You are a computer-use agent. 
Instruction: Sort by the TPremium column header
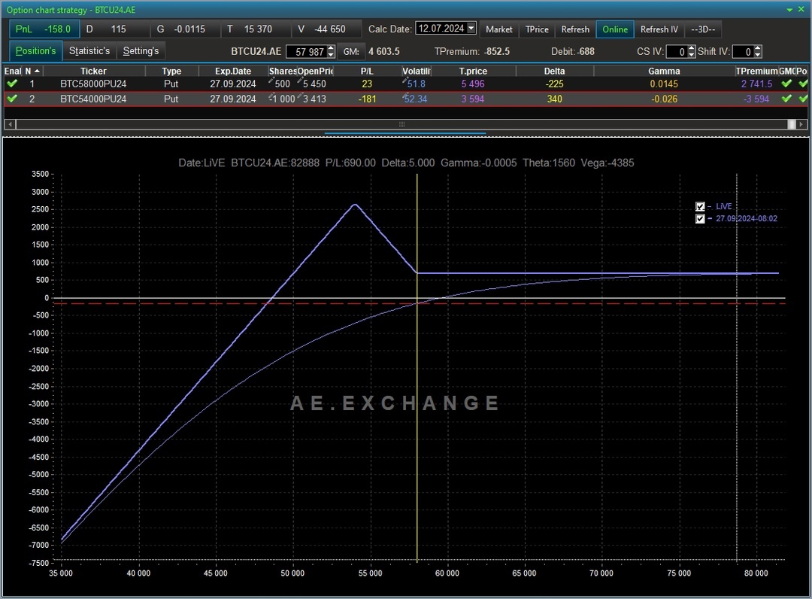coord(756,71)
